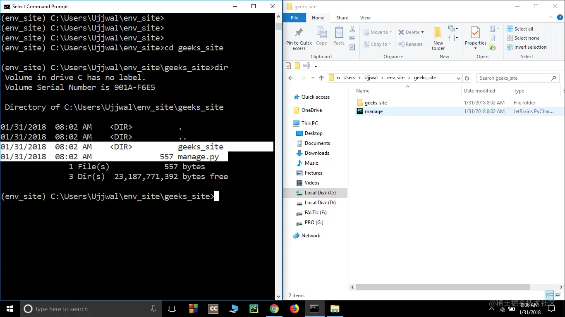The image size is (565, 317).
Task: Go up one folder level arrow
Action: (321, 78)
